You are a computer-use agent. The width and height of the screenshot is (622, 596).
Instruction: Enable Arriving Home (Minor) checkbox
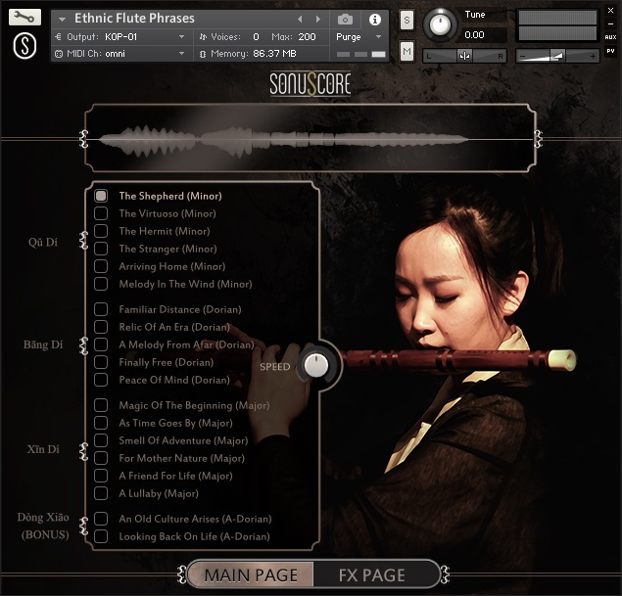pos(101,266)
